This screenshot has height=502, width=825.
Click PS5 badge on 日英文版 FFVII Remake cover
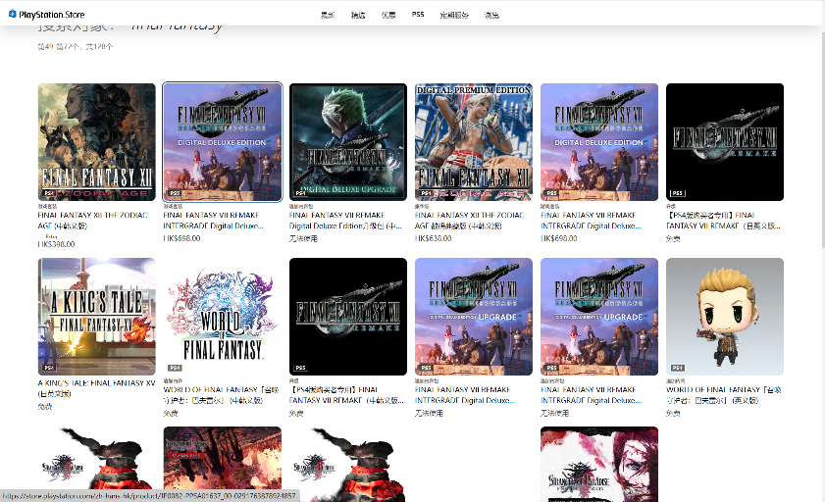[677, 193]
